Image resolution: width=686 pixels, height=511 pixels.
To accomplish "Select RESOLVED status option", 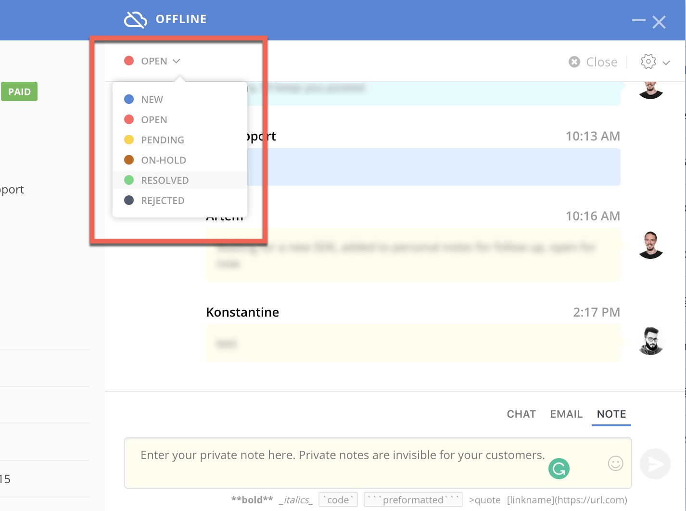I will pyautogui.click(x=179, y=180).
